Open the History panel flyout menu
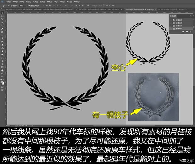Image resolution: width=195 pixels, height=164 pixels. (x=193, y=16)
